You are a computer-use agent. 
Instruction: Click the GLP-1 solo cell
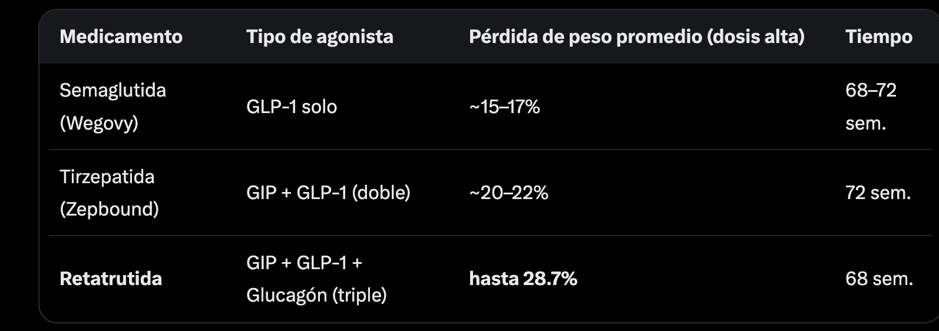pyautogui.click(x=292, y=107)
